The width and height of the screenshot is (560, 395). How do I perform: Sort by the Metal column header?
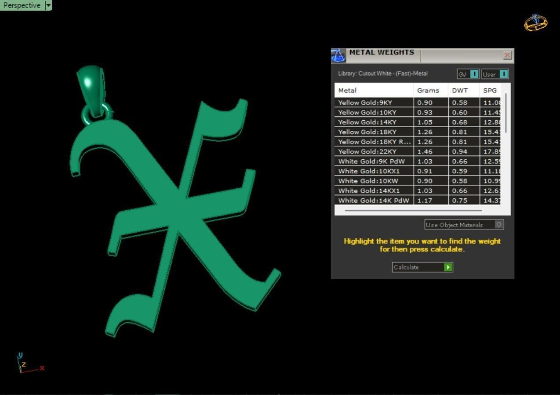click(x=374, y=90)
